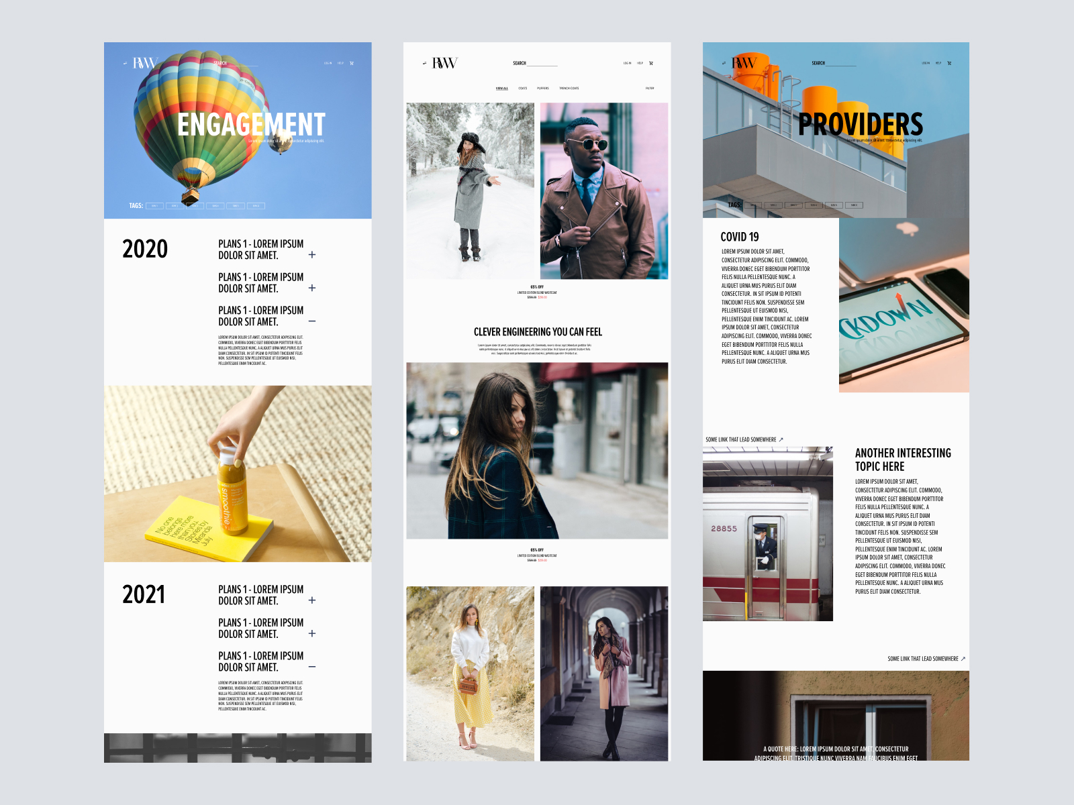The width and height of the screenshot is (1074, 805).
Task: Click the RW logo on the coats page
Action: click(x=444, y=63)
